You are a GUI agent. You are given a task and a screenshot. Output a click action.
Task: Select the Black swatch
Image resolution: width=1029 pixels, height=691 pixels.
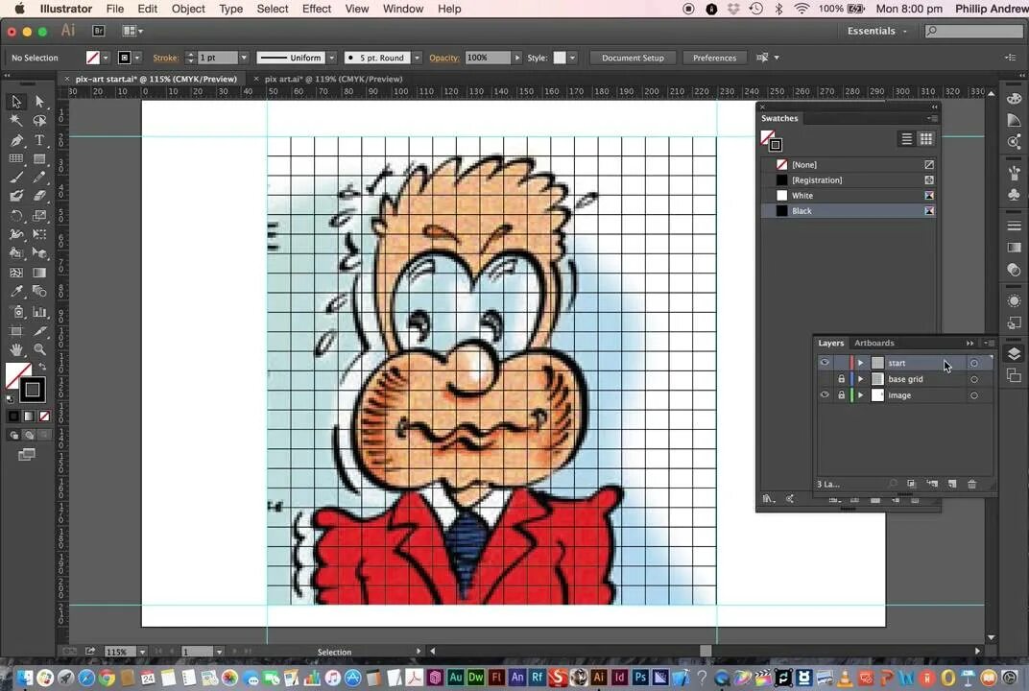tap(849, 210)
